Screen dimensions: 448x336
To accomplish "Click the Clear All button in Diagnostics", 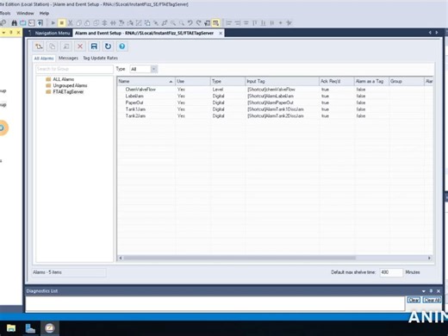I will point(432,300).
